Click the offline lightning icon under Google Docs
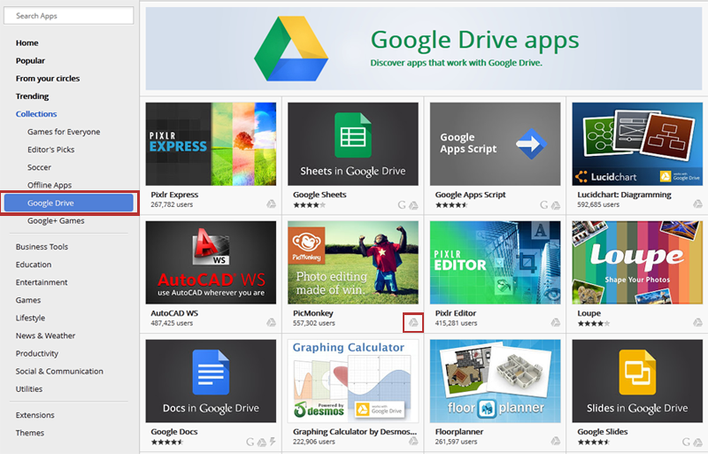Image resolution: width=708 pixels, height=454 pixels. tap(261, 442)
